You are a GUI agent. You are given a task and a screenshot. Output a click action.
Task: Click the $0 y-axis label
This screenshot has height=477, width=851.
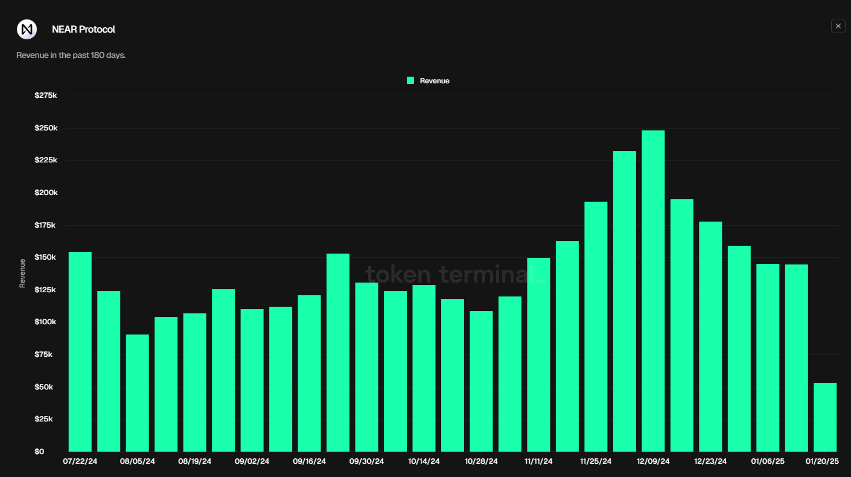[x=39, y=452]
